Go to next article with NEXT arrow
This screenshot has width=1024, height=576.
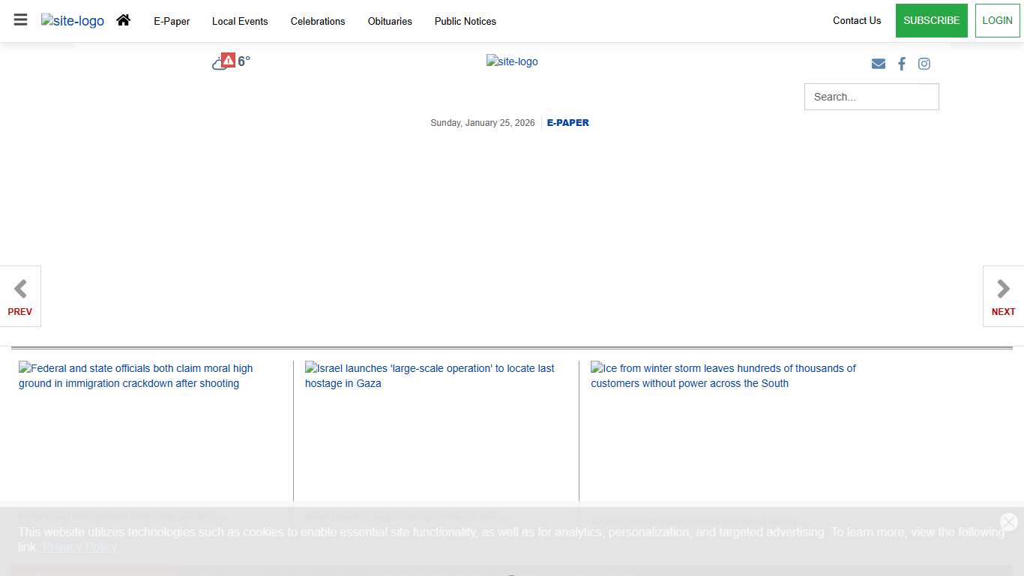tap(1003, 296)
